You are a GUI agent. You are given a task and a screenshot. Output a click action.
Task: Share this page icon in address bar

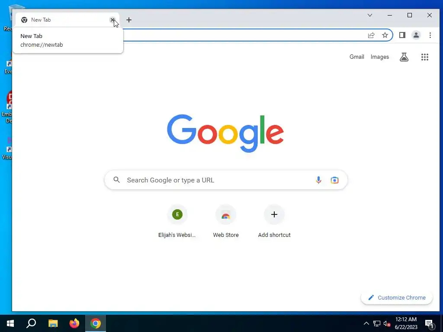(371, 35)
